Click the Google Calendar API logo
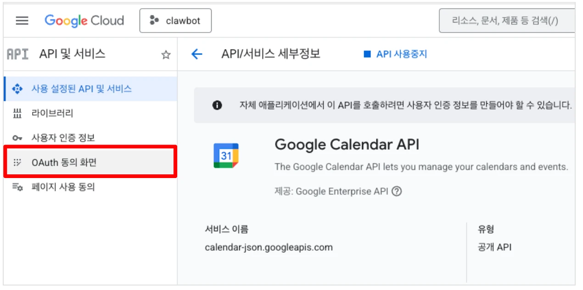The width and height of the screenshot is (583, 290). [x=226, y=156]
